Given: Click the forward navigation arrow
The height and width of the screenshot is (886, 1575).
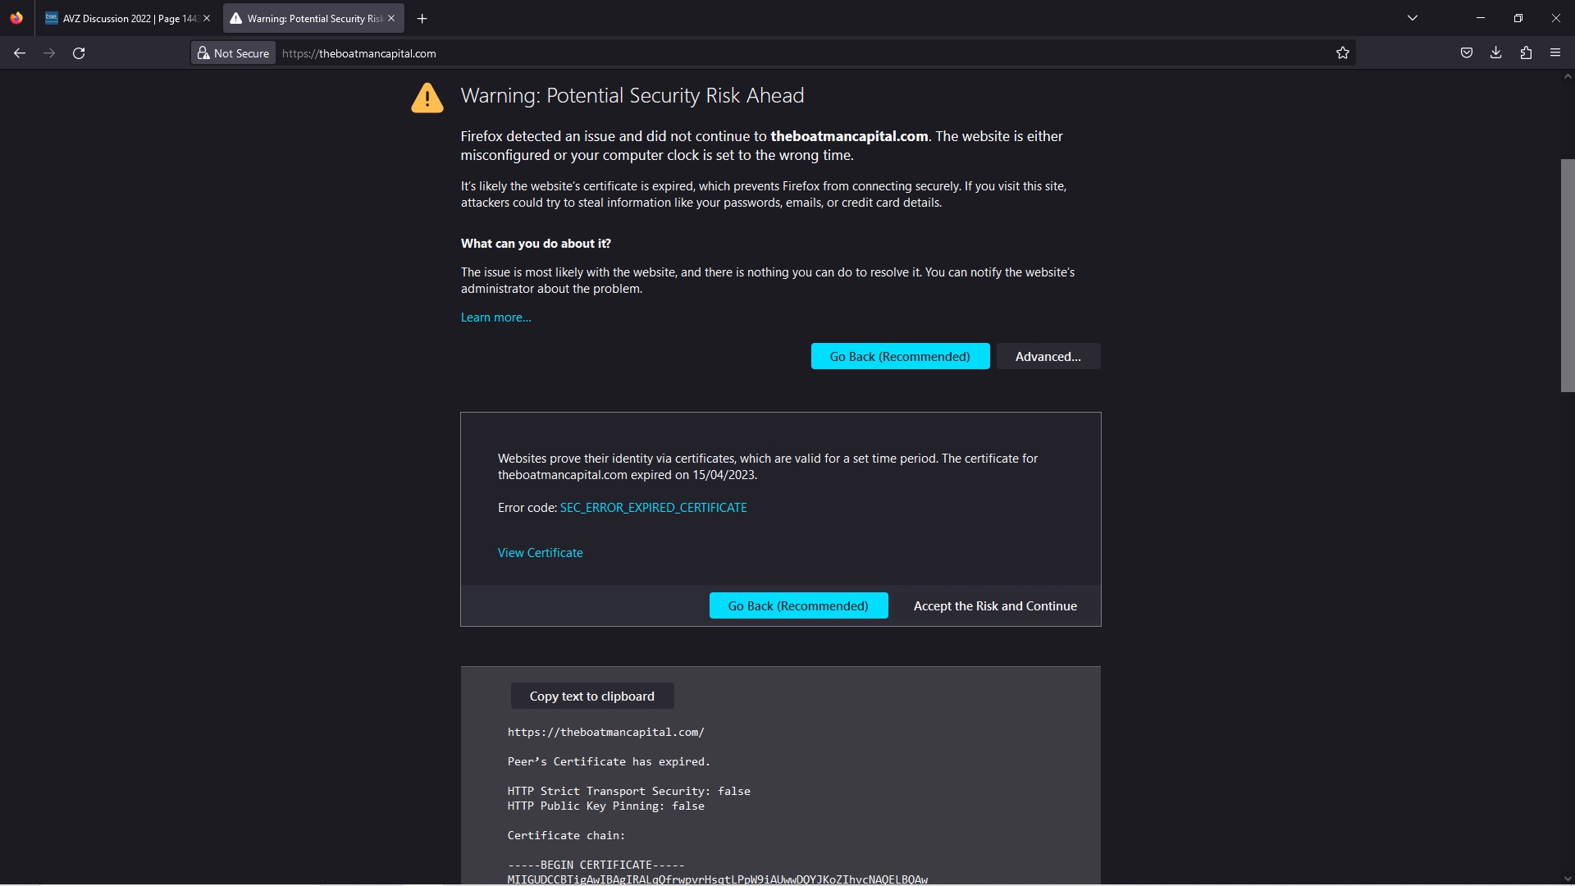Looking at the screenshot, I should click(x=49, y=53).
